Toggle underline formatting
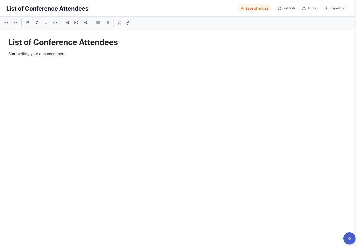The height and width of the screenshot is (247, 356). pyautogui.click(x=46, y=22)
